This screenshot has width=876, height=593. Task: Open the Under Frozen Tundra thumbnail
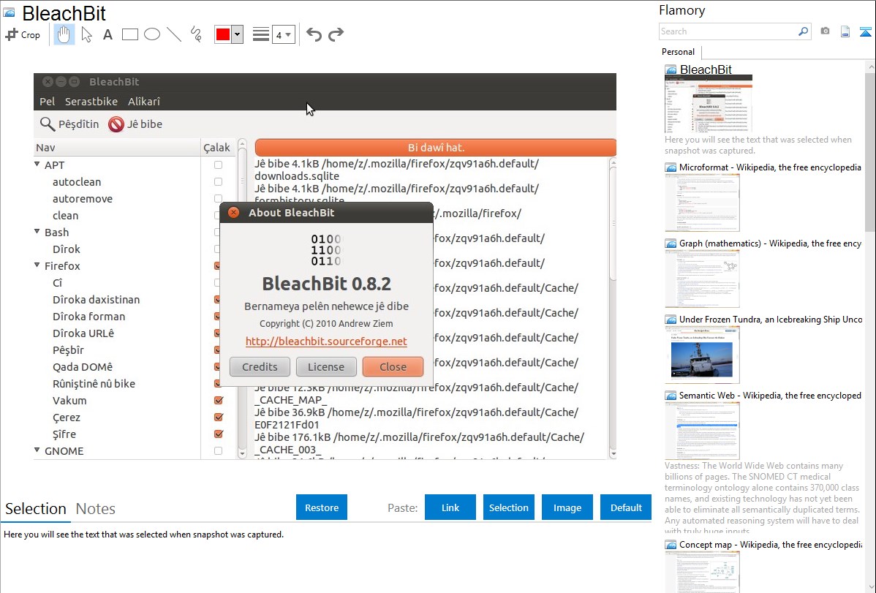point(702,355)
